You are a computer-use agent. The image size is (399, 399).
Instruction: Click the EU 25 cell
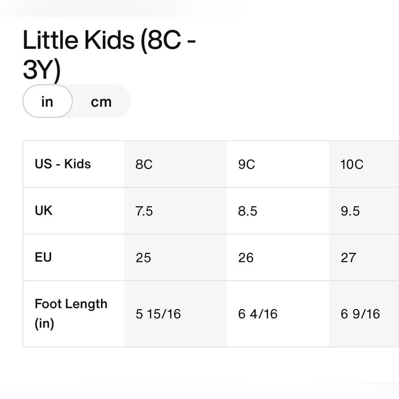(175, 257)
